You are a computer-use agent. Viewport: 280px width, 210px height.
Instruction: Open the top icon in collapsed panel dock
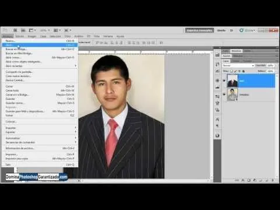pyautogui.click(x=218, y=55)
